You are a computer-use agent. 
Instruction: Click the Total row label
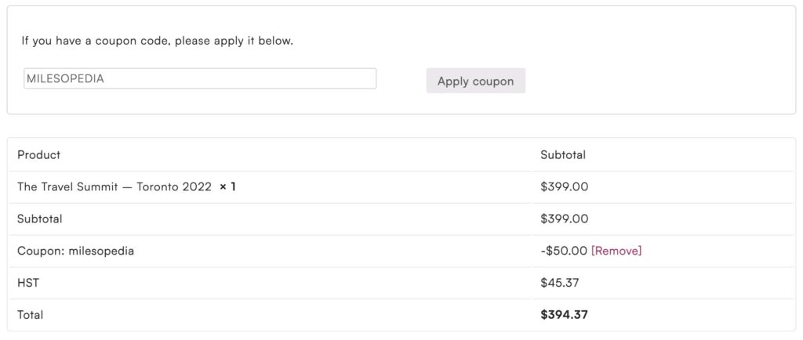point(30,315)
